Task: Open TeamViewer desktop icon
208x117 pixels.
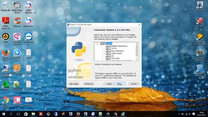Action: point(28,39)
